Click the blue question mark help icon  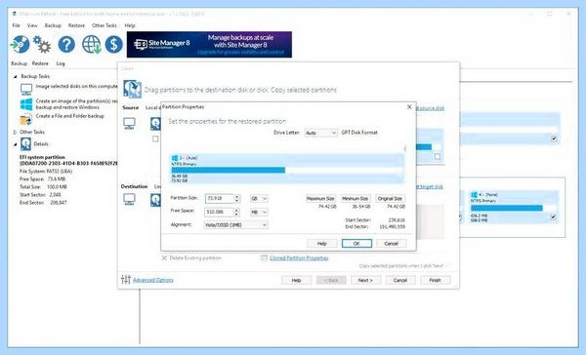tap(66, 45)
